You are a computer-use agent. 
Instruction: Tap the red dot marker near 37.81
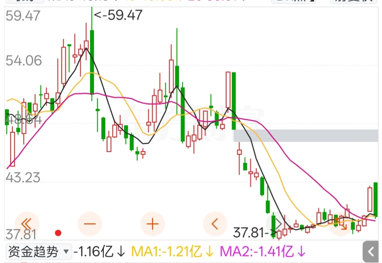click(58, 233)
